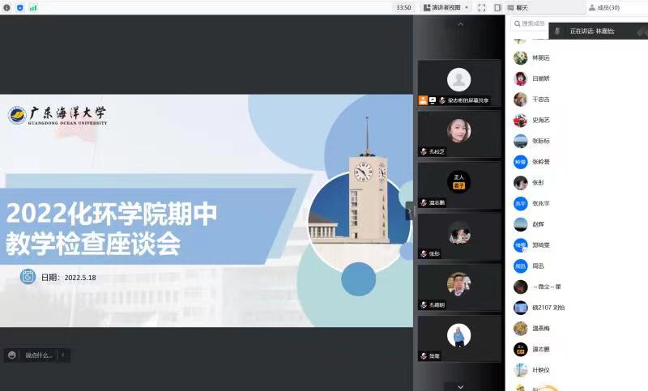Type in the 说点什么 chat box
Image resolution: width=648 pixels, height=391 pixels.
click(38, 355)
